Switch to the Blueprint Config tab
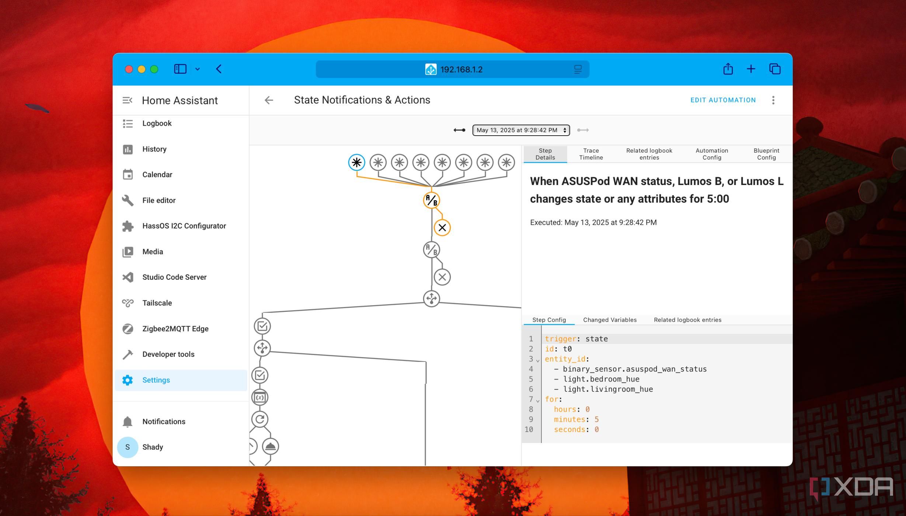The width and height of the screenshot is (906, 516). point(766,154)
